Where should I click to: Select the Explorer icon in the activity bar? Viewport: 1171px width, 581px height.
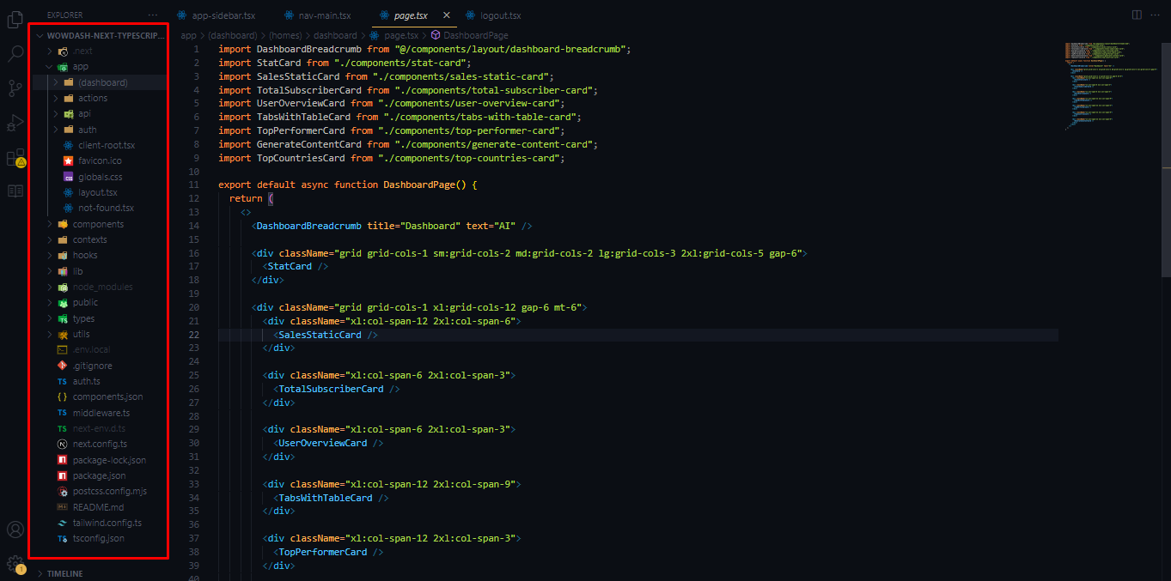click(x=14, y=19)
